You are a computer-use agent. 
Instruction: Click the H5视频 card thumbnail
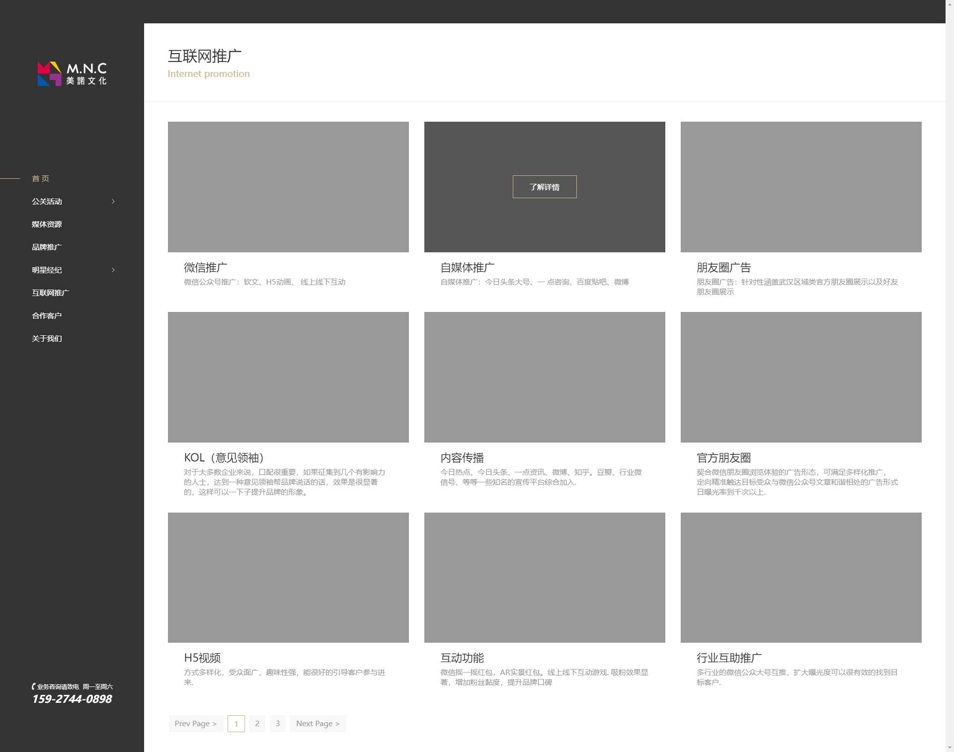[288, 577]
